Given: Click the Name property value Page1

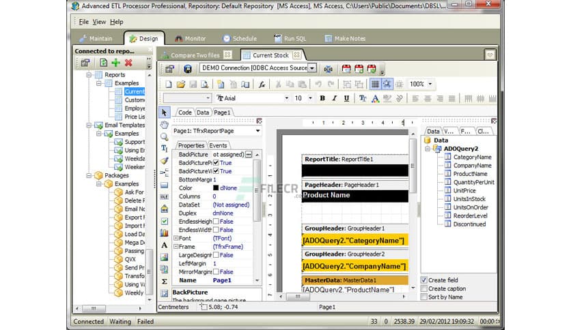Looking at the screenshot, I should tap(222, 280).
